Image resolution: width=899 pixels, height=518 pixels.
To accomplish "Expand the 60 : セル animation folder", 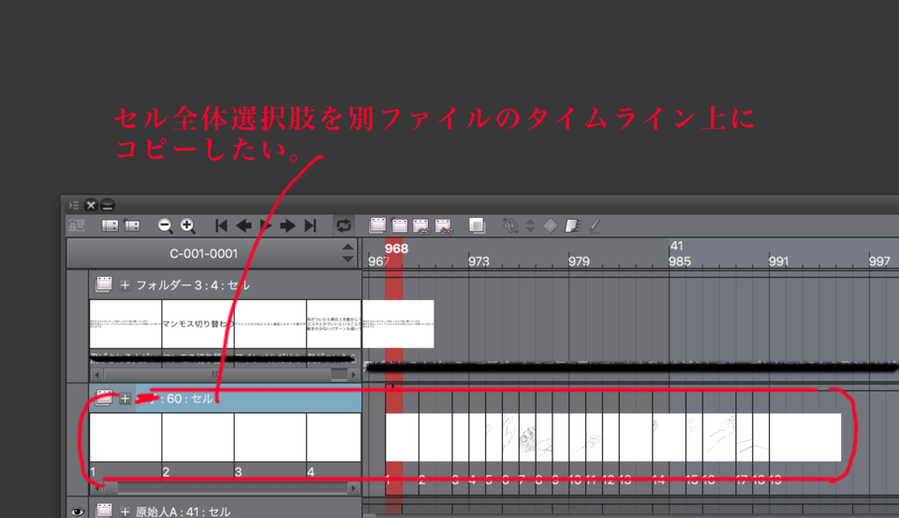I will [125, 398].
